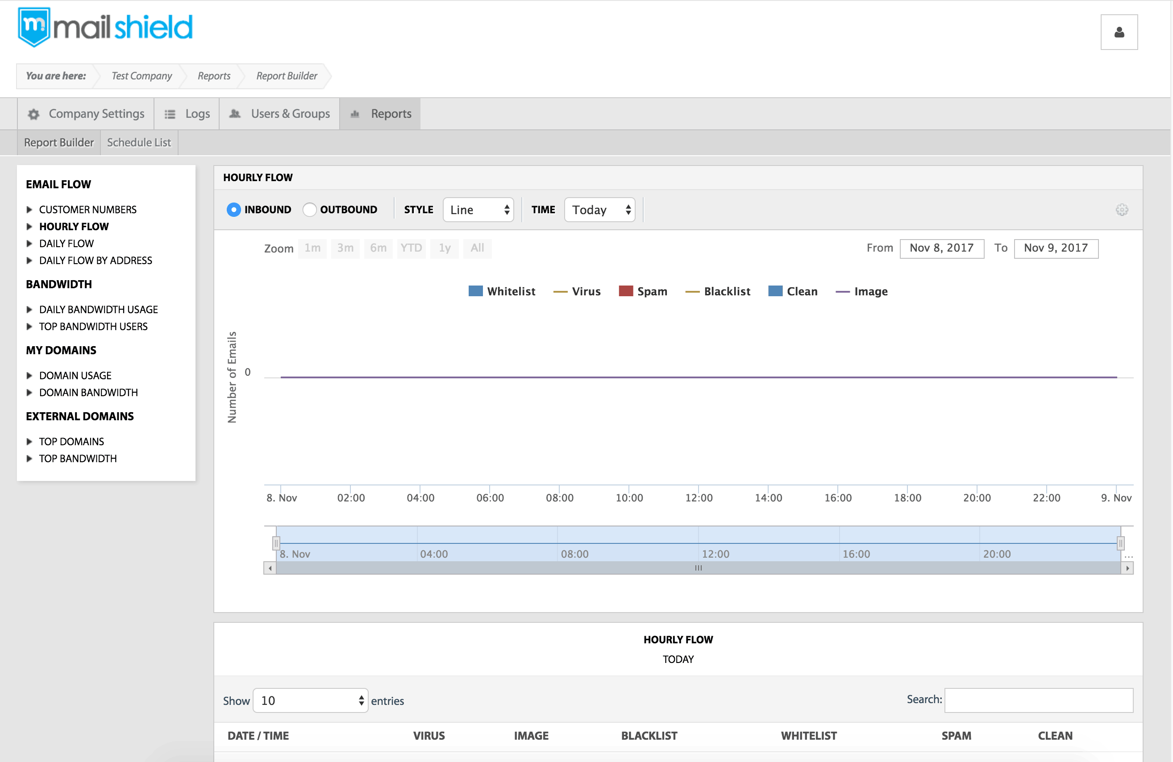Viewport: 1173px width, 762px height.
Task: Switch to Schedule List subtab
Action: click(x=139, y=142)
